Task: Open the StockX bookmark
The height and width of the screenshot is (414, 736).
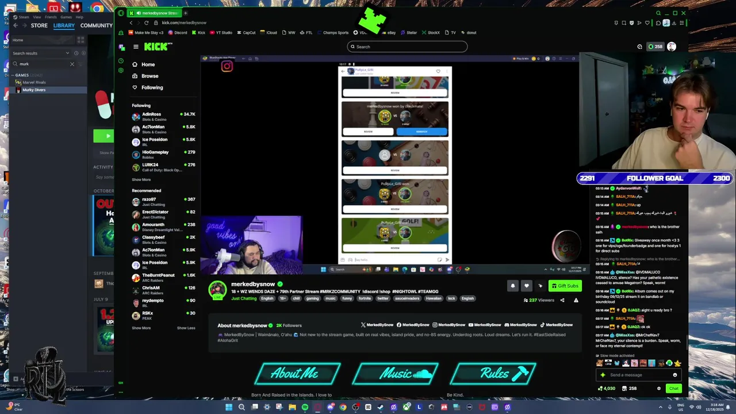Action: tap(431, 33)
